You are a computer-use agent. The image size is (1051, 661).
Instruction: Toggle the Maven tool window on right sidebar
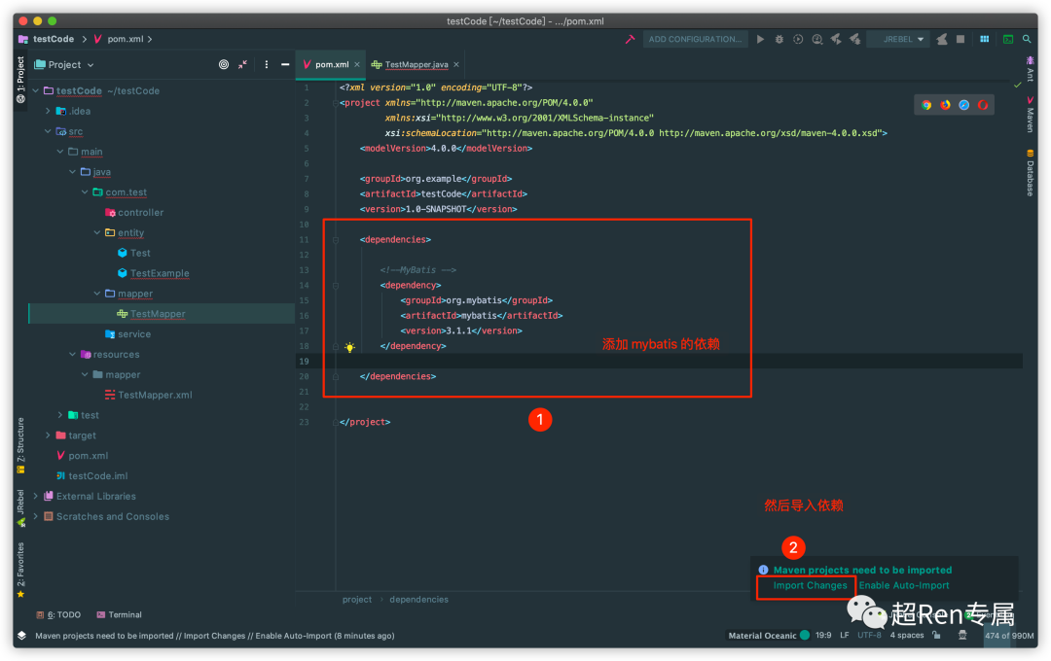[x=1031, y=115]
